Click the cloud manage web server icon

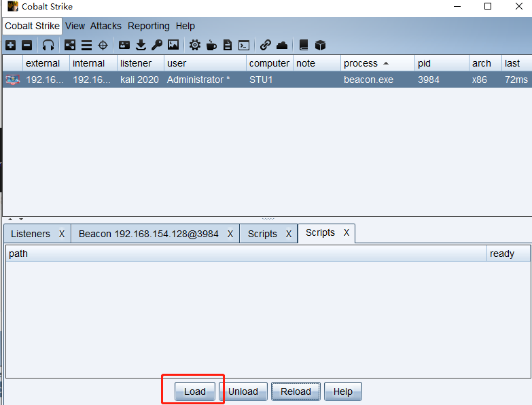click(x=282, y=46)
